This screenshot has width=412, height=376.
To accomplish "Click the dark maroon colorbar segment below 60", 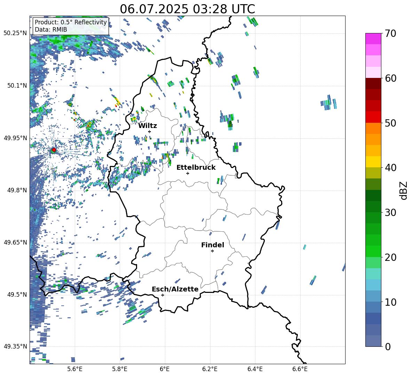I will 373,83.
